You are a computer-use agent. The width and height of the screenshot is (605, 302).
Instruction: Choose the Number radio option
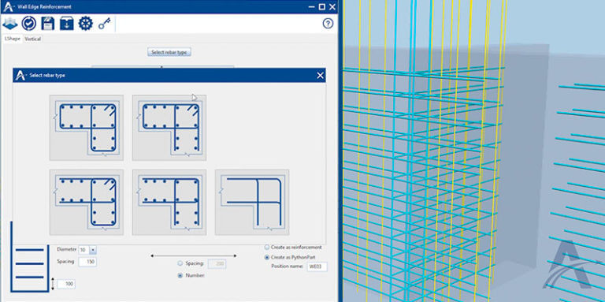click(180, 275)
